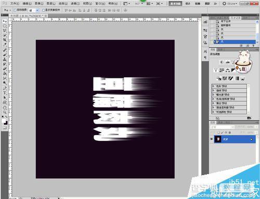Open the 滤镜 menu
Screen dimensions: 260x199
[75, 4]
